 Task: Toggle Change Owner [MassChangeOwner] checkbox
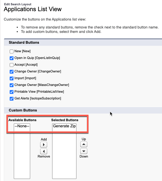pyautogui.click(x=11, y=85)
